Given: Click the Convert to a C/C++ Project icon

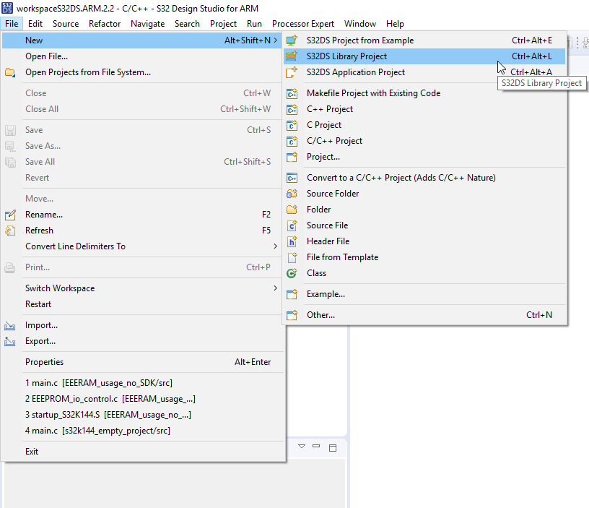Looking at the screenshot, I should pos(292,178).
